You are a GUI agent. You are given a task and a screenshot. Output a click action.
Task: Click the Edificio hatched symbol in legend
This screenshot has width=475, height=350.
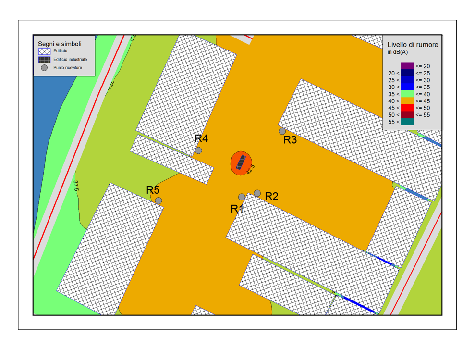point(44,51)
